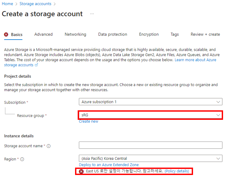Click the red error icon on Basics tab
Screen dimensions: 227x180
point(6,35)
